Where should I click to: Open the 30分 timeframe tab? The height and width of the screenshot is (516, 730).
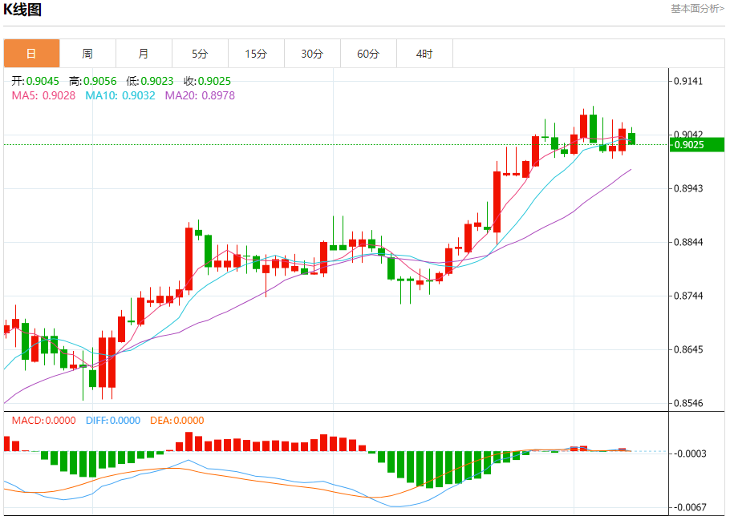312,54
